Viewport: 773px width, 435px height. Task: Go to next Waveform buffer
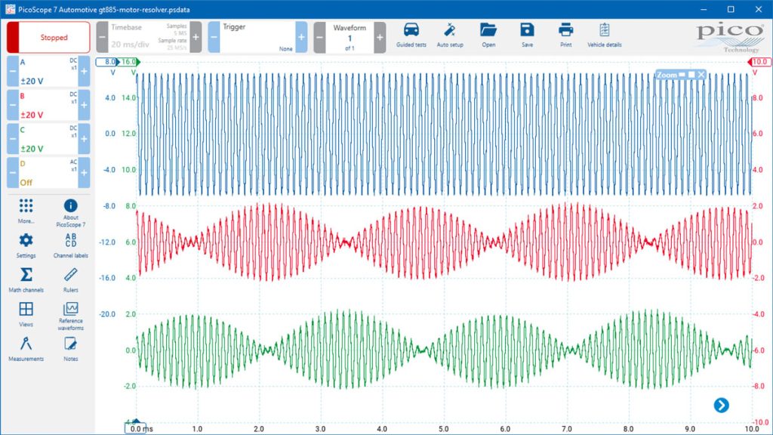pyautogui.click(x=380, y=38)
